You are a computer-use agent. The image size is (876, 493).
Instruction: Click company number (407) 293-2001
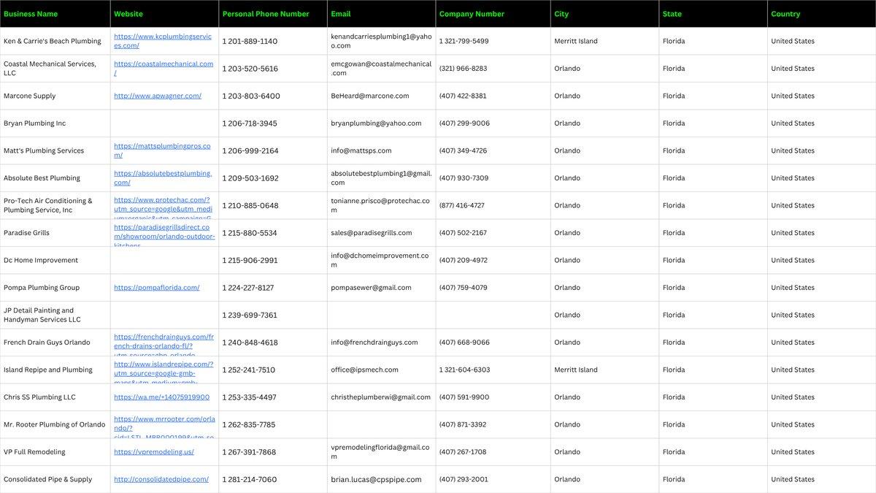(464, 479)
